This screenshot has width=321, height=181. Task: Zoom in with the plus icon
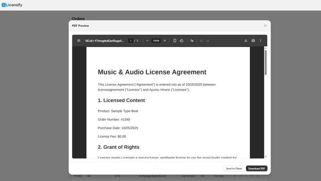pos(165,41)
